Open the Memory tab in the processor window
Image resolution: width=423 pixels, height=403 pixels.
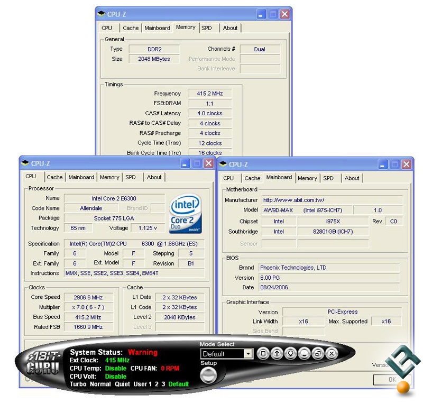pyautogui.click(x=109, y=177)
